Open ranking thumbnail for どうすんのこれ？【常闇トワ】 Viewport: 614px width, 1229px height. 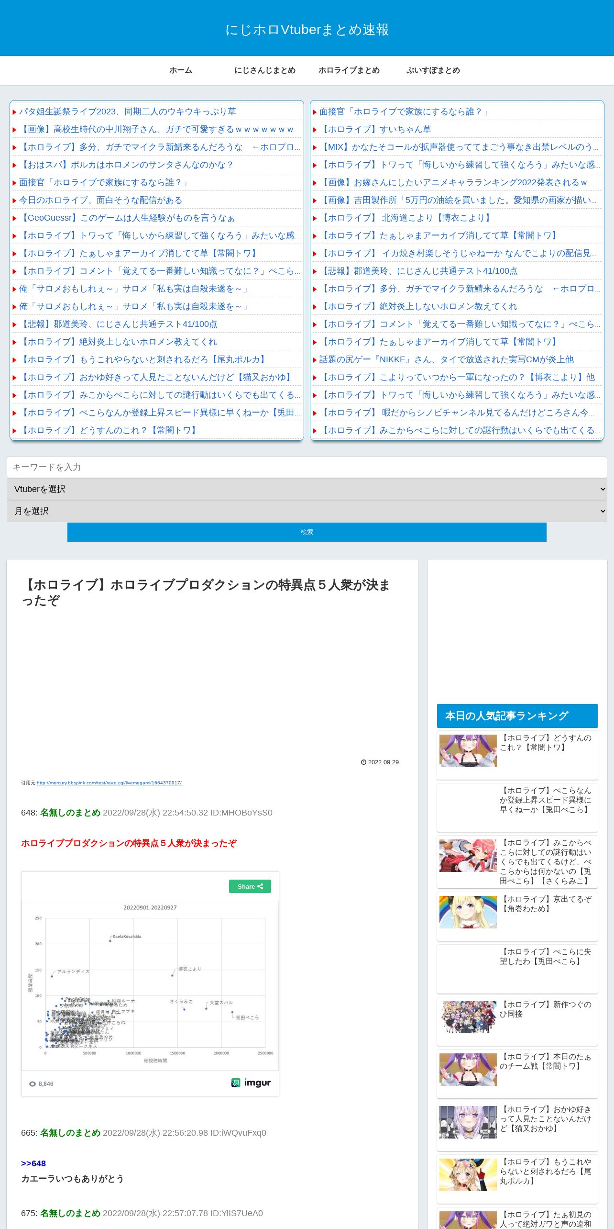coord(468,751)
